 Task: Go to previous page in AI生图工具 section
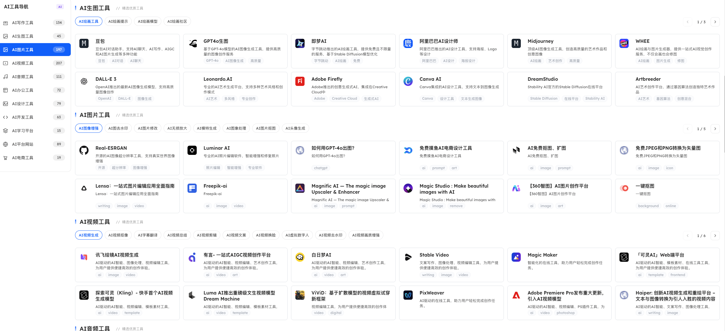688,22
